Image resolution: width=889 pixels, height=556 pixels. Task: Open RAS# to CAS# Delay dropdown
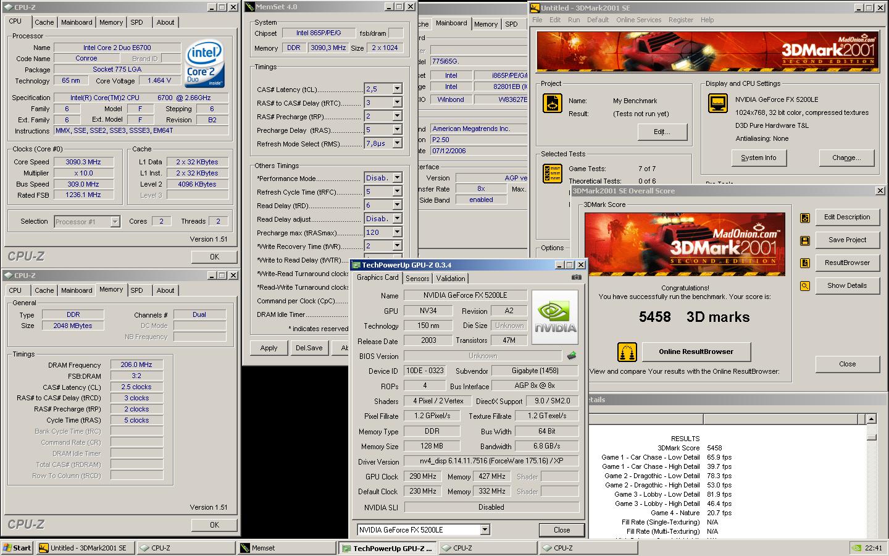click(x=397, y=103)
